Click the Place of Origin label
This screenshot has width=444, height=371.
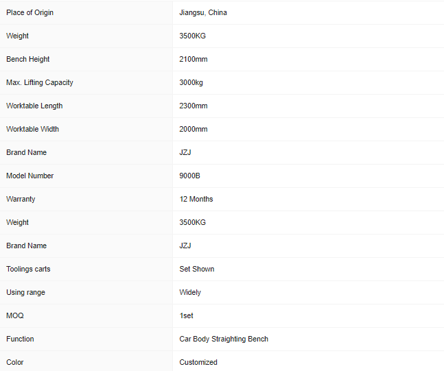[x=30, y=12]
